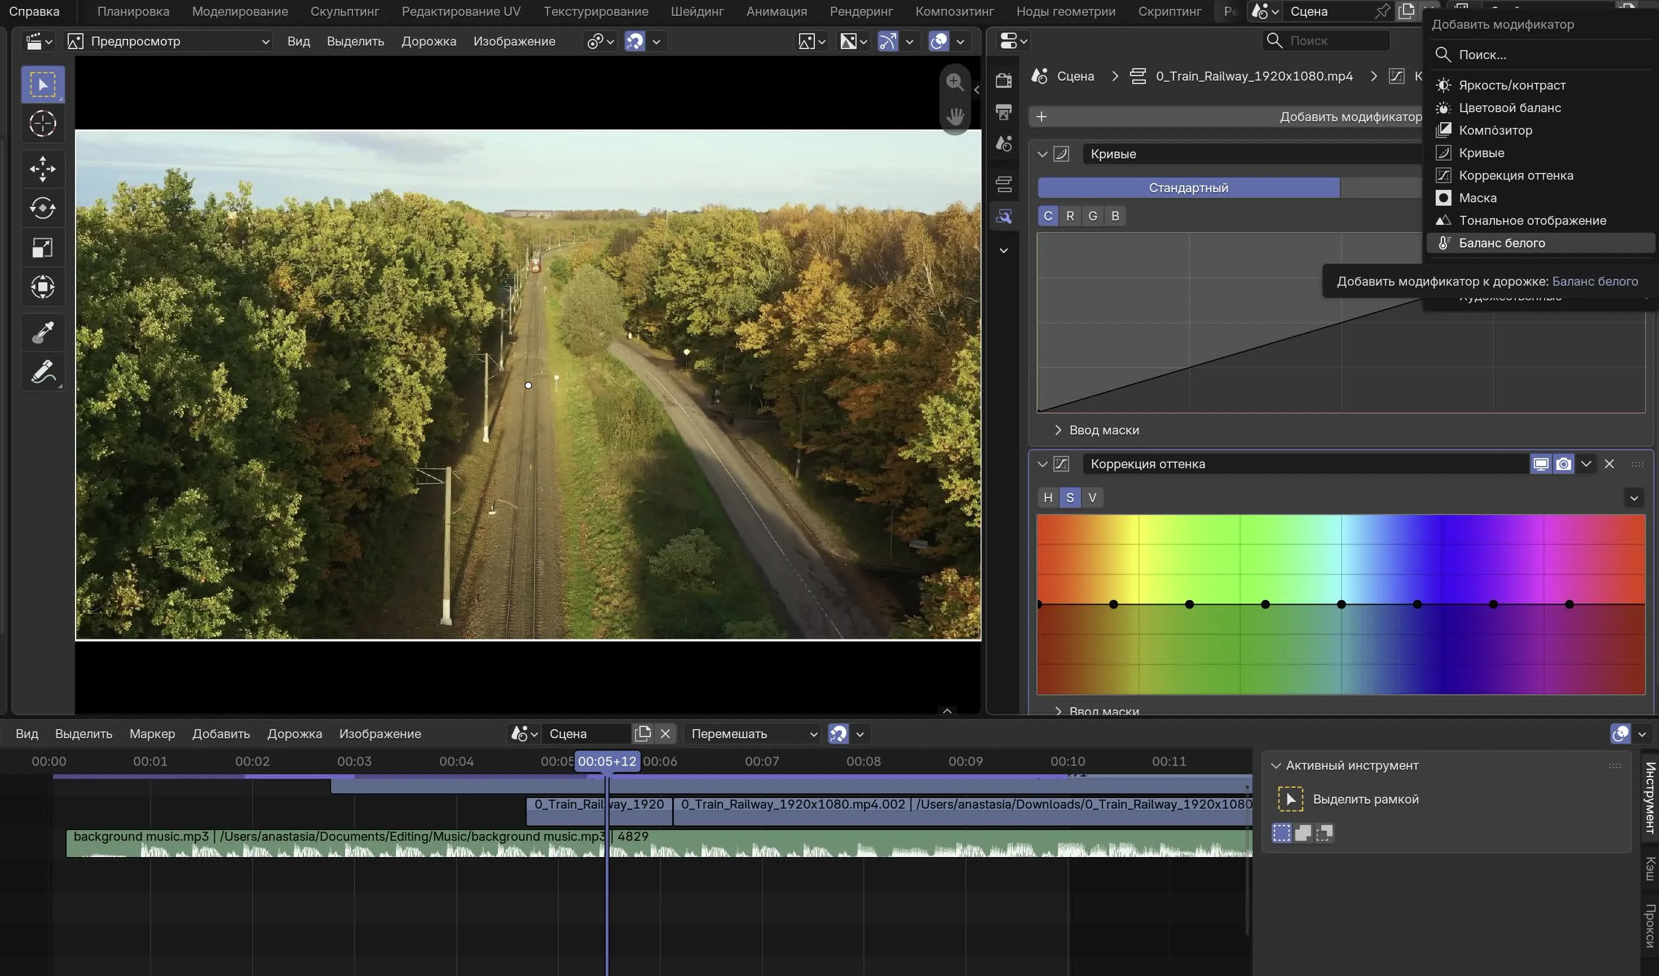Choose Яркость/контраст from the modifier menu
The width and height of the screenshot is (1659, 976).
click(1541, 86)
